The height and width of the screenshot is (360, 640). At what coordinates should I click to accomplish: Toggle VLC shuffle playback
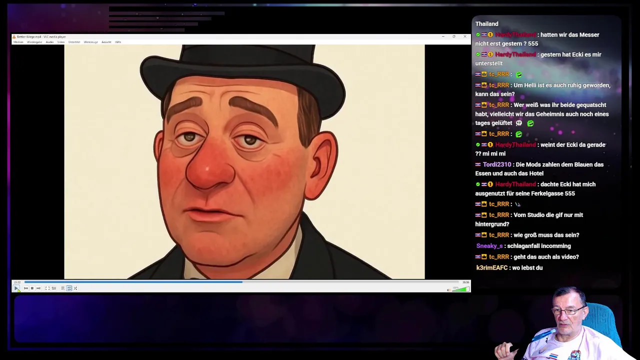point(75,288)
